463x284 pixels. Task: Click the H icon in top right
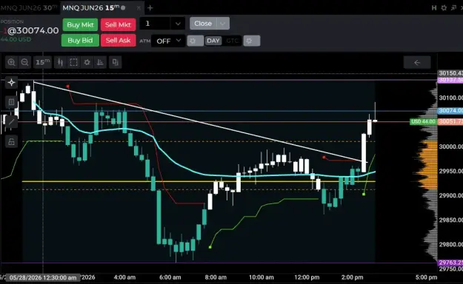point(434,8)
